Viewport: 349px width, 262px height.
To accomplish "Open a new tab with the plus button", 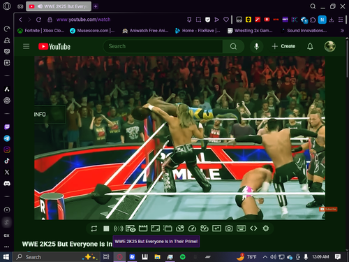I will coord(96,6).
